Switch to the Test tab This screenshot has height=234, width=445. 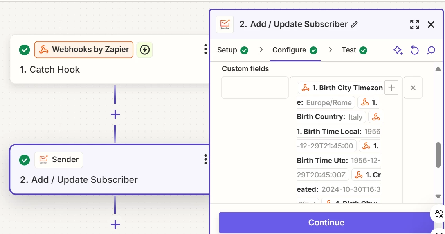point(354,50)
